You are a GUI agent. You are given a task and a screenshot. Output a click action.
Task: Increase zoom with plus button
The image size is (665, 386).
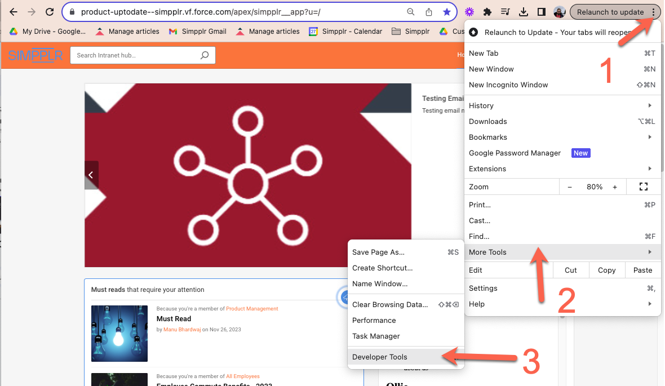615,187
